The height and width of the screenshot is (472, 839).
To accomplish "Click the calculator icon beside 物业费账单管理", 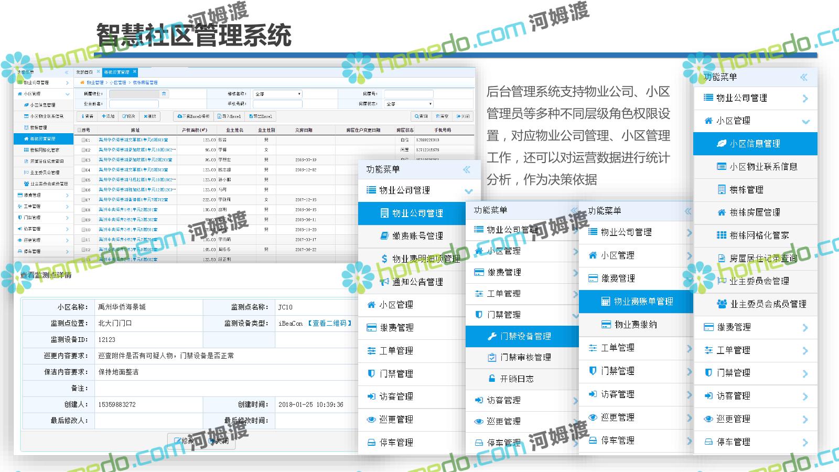I will click(x=606, y=302).
